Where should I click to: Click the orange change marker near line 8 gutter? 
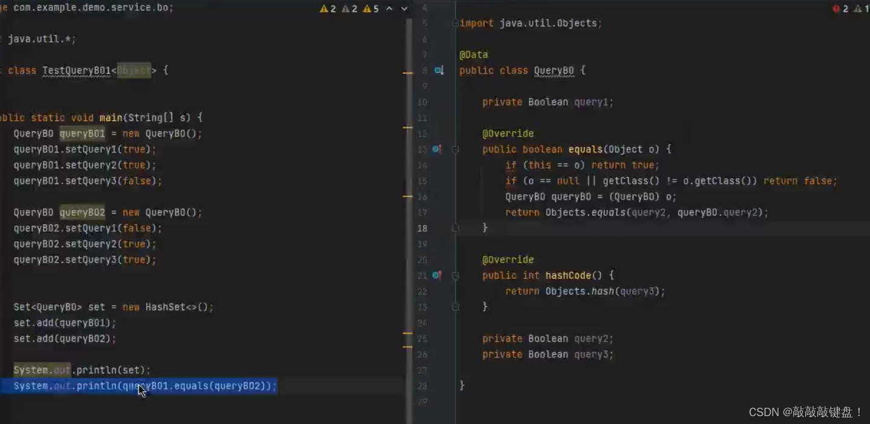409,73
